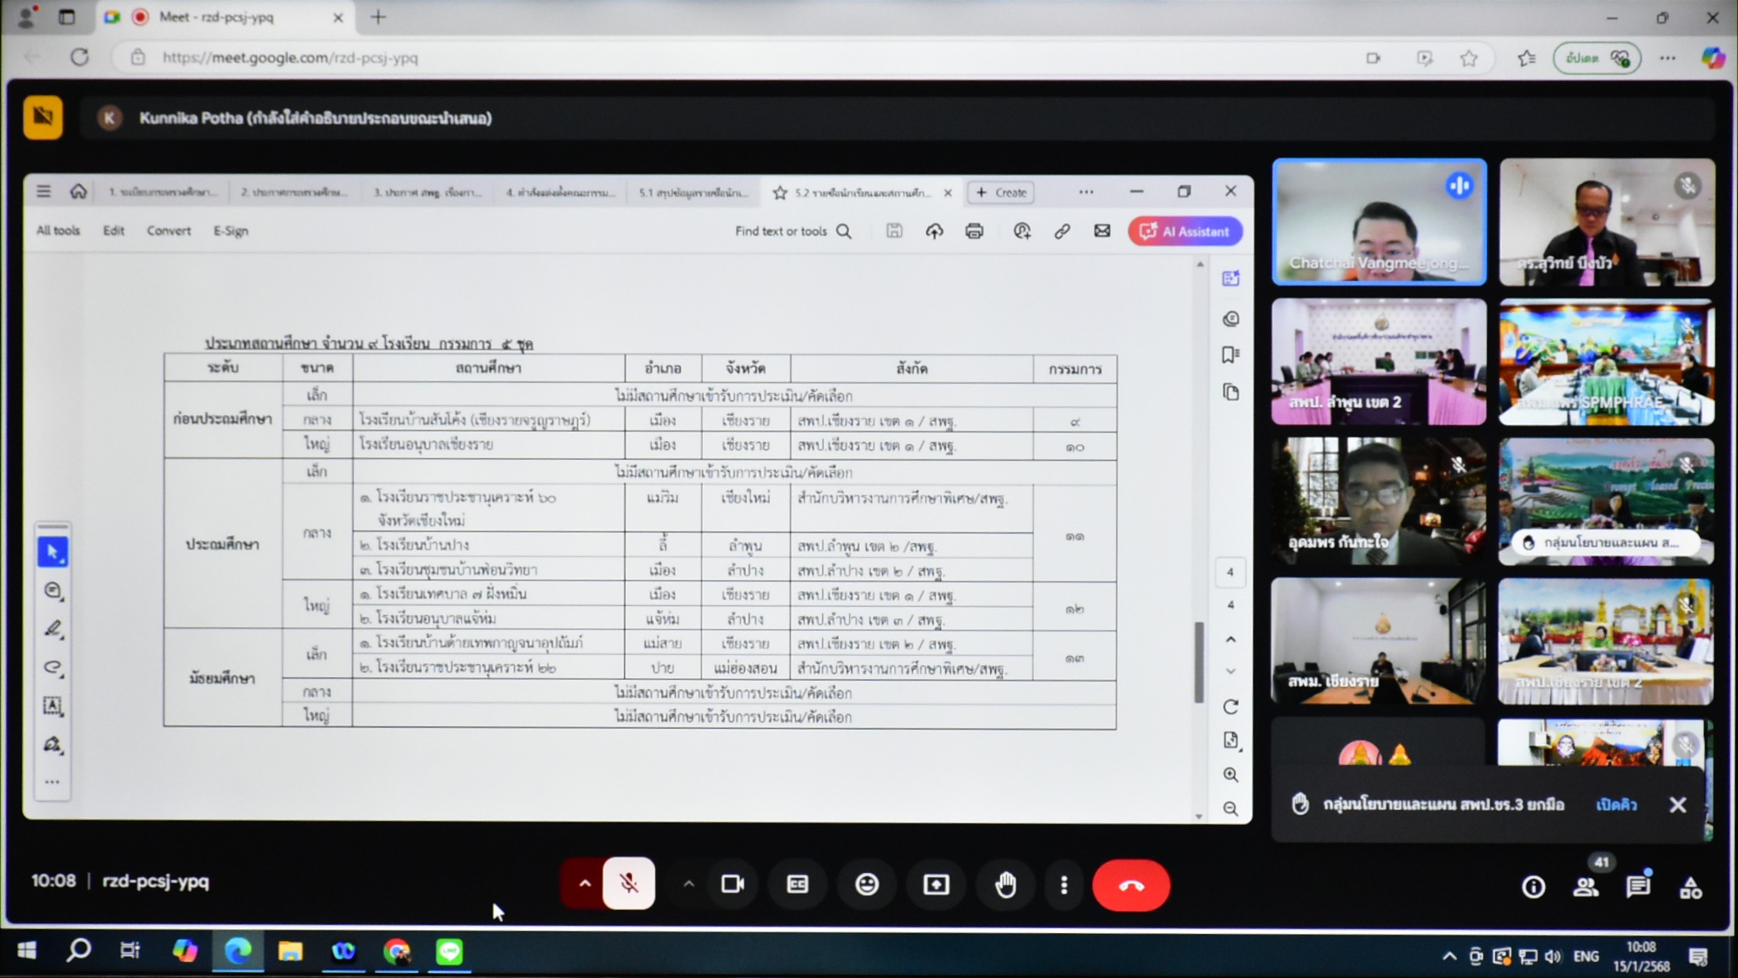Add page to browser favorites star
This screenshot has width=1738, height=978.
tap(1468, 58)
